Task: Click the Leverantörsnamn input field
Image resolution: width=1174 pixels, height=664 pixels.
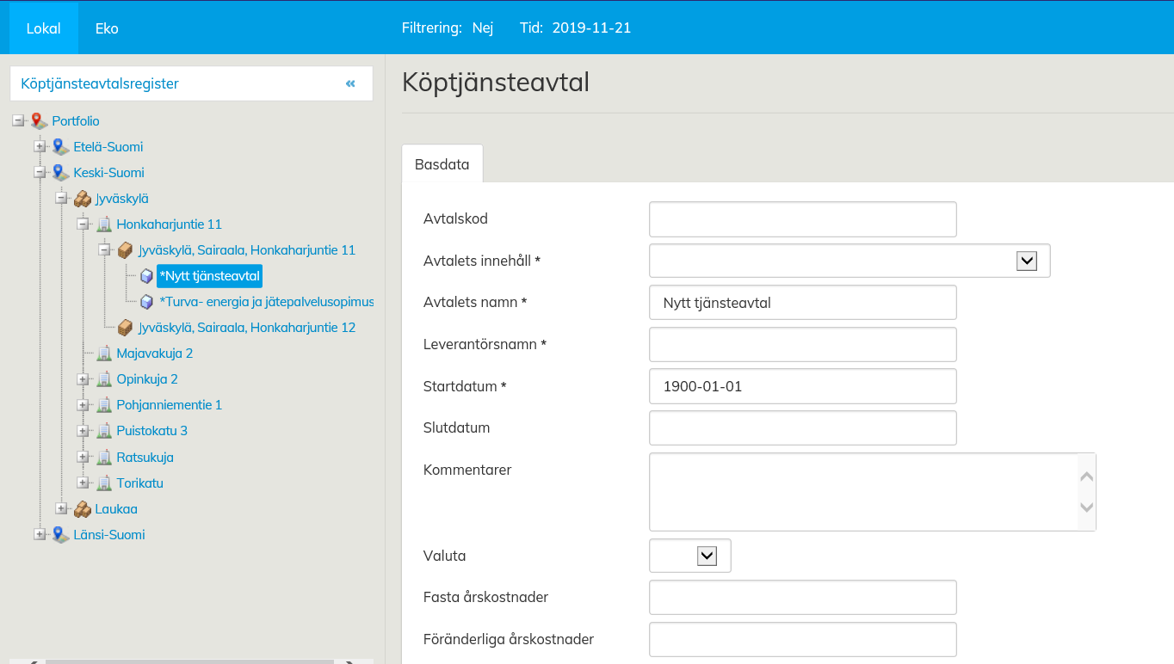Action: (802, 344)
